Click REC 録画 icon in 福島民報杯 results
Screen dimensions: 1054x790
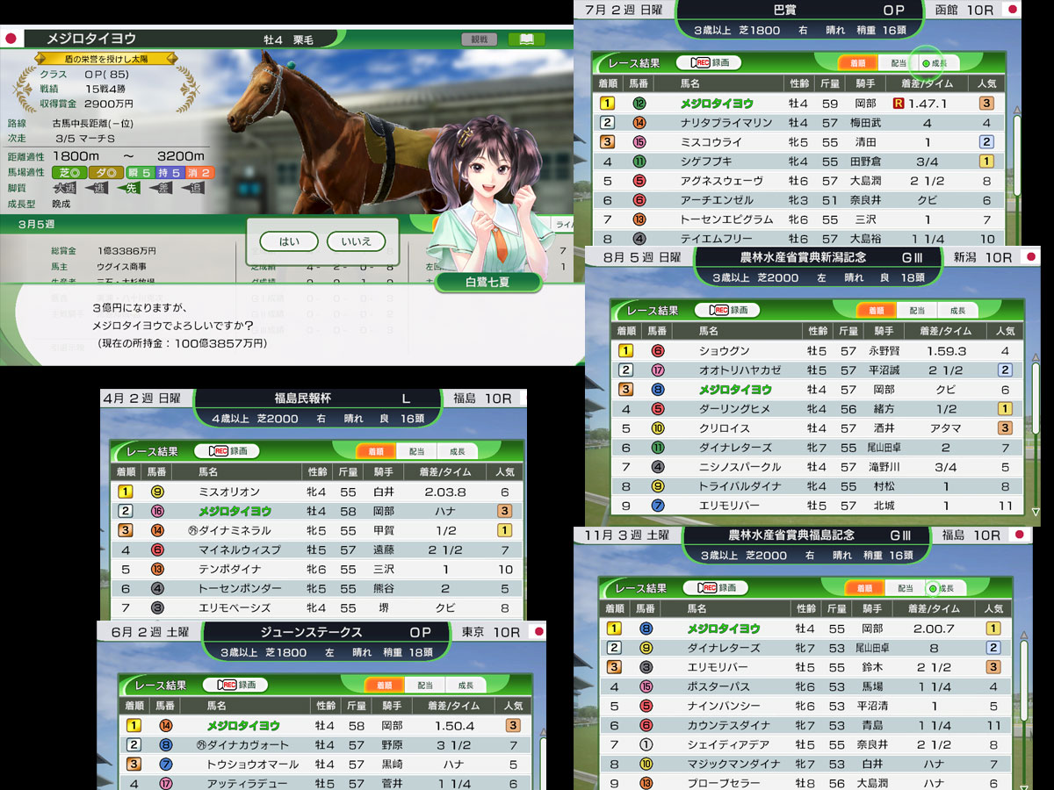[227, 451]
